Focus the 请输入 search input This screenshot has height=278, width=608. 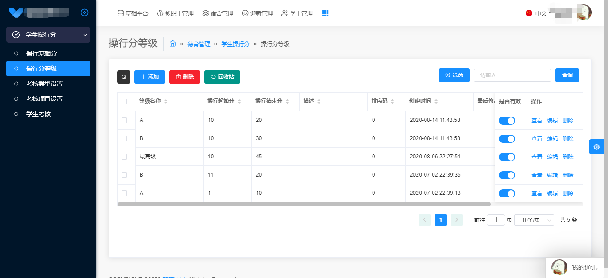click(512, 75)
